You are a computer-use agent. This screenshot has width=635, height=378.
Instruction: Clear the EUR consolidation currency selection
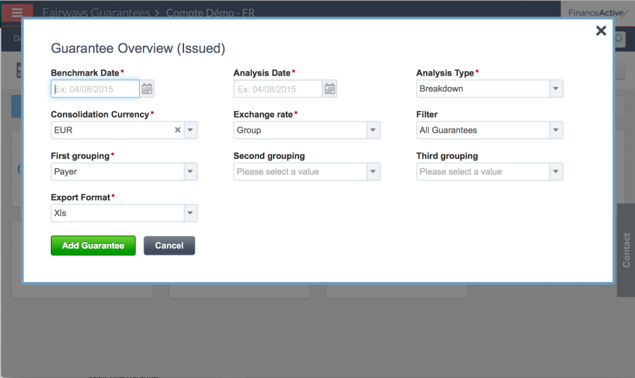click(177, 130)
